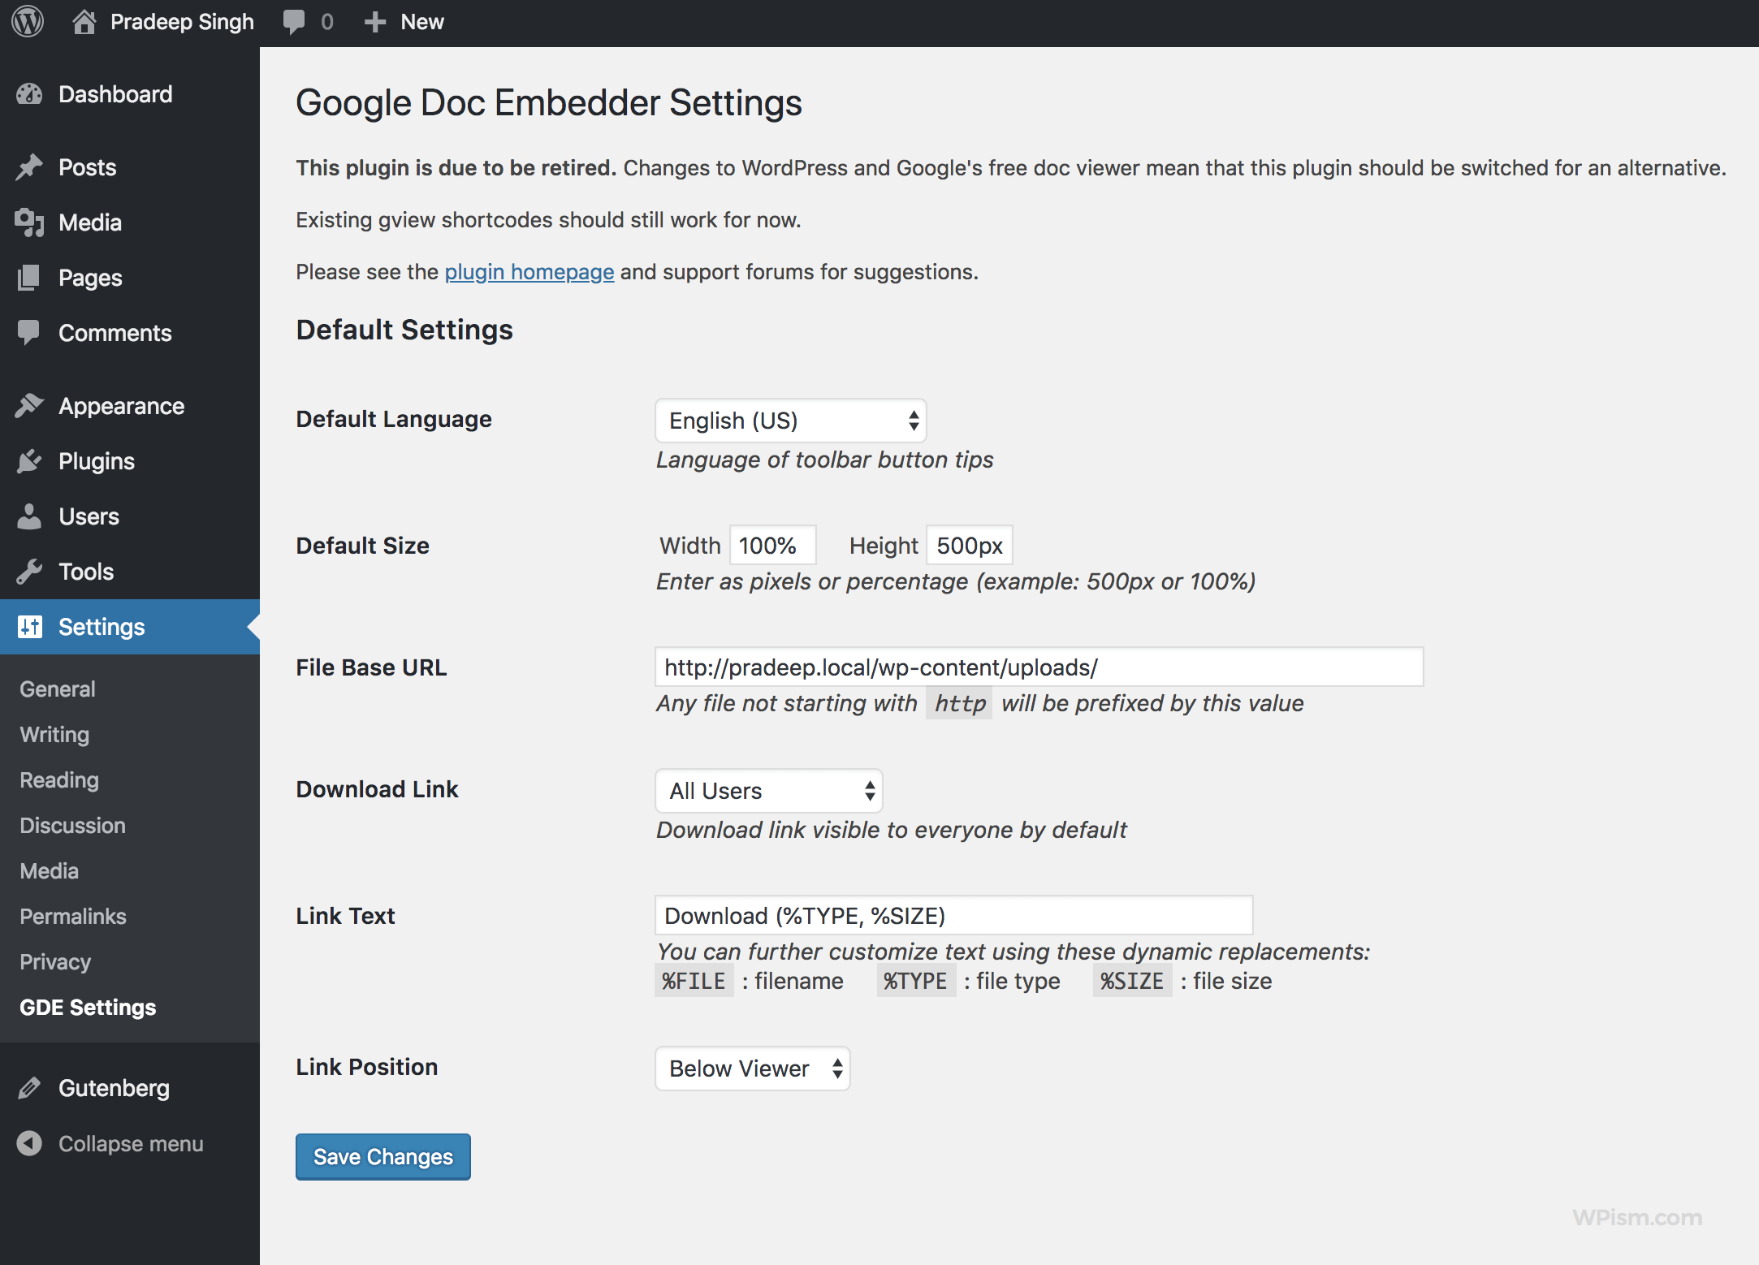Image resolution: width=1759 pixels, height=1265 pixels.
Task: Change the Download Link selector from All Users
Action: click(768, 790)
